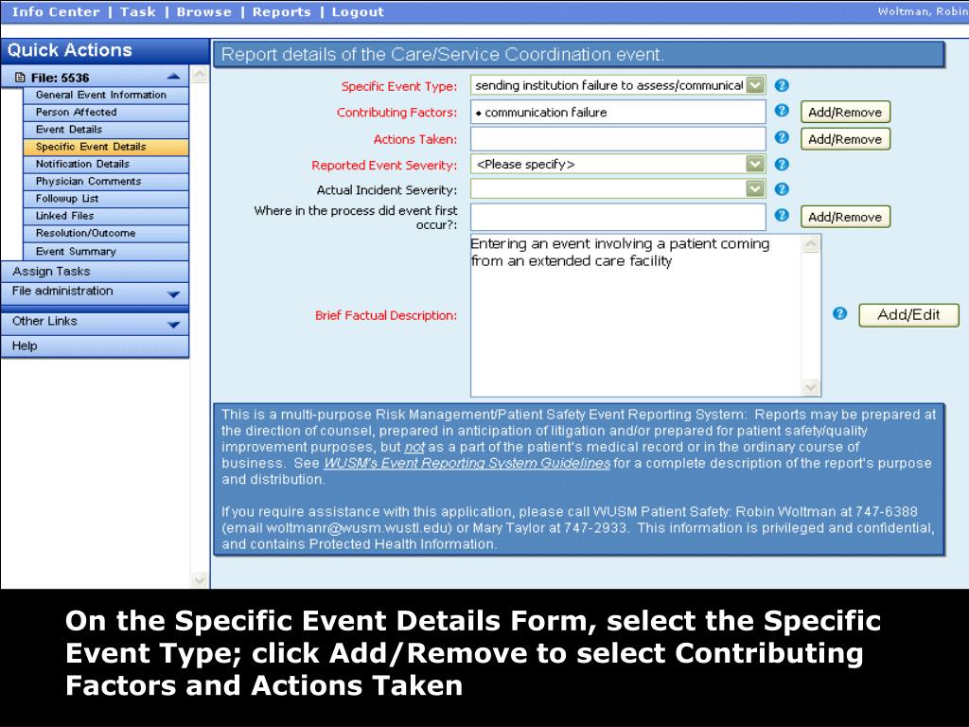Open the Reported Event Severity dropdown

(755, 165)
